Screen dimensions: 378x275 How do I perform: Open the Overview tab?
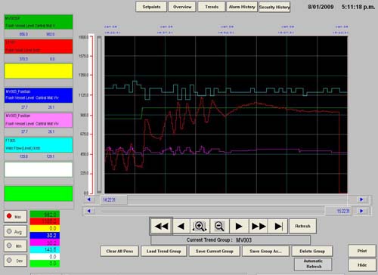point(182,7)
